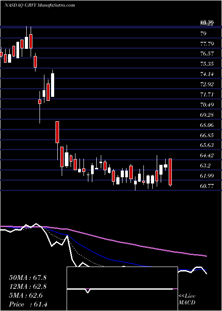Viewport: 222px width, 311px height.
Task: Select the 66.85 price axis label
Action: pyautogui.click(x=207, y=135)
